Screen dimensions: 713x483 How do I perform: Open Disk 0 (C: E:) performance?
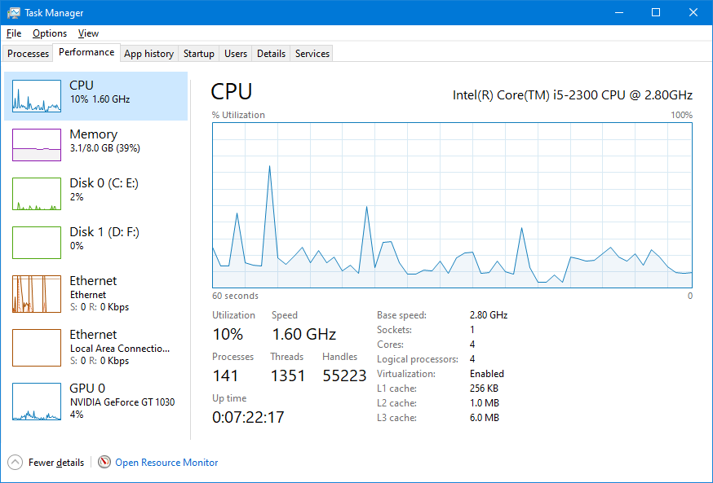(x=104, y=190)
